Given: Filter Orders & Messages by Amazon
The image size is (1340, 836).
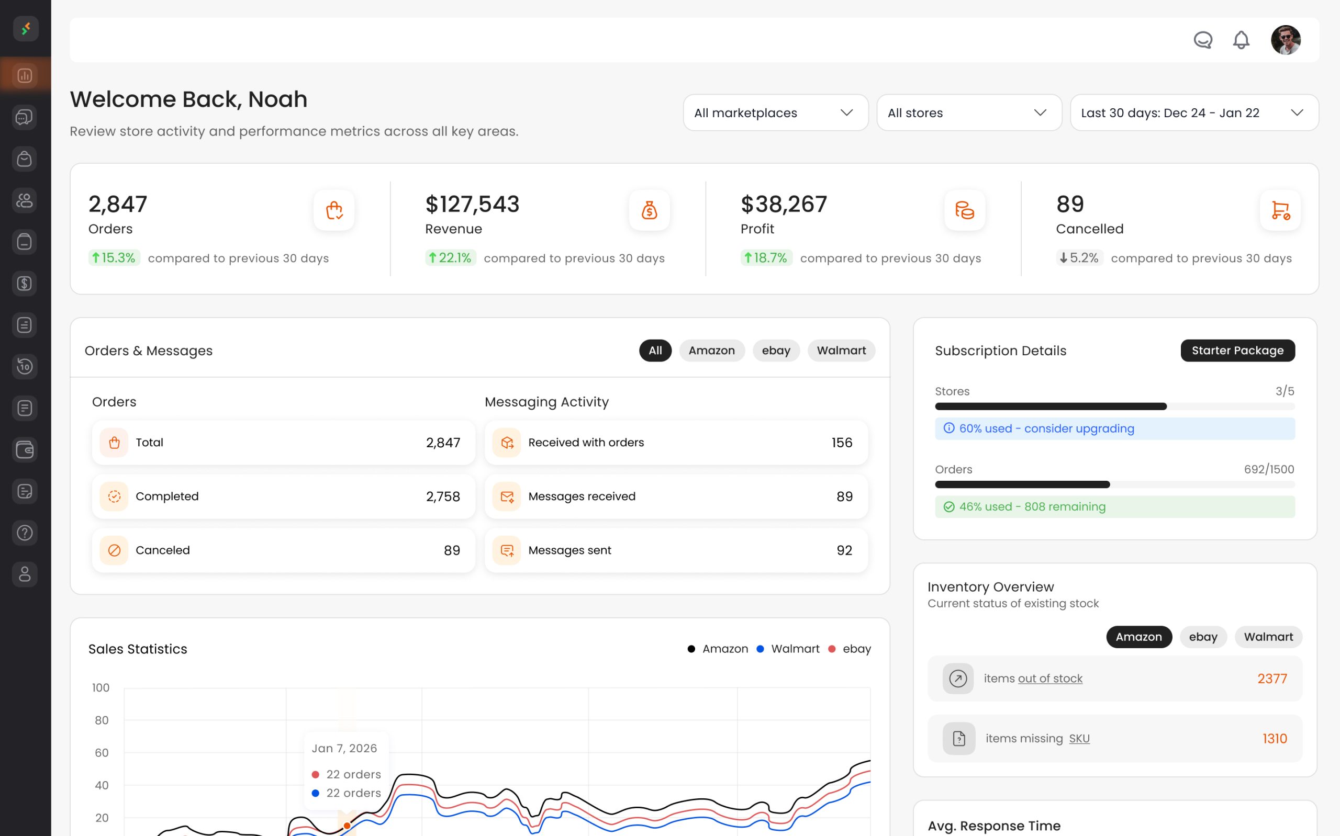Looking at the screenshot, I should pos(711,351).
